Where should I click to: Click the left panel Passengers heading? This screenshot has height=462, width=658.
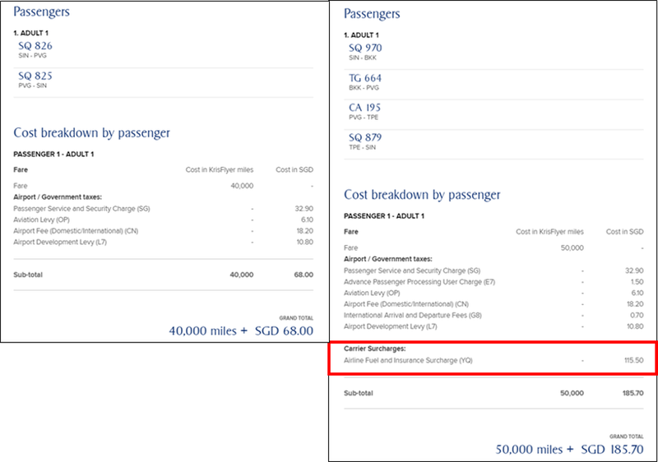(42, 12)
